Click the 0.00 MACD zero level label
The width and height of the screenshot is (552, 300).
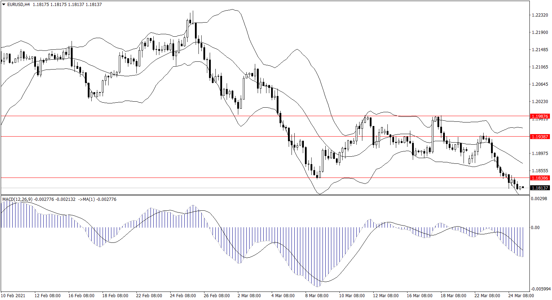pyautogui.click(x=535, y=228)
